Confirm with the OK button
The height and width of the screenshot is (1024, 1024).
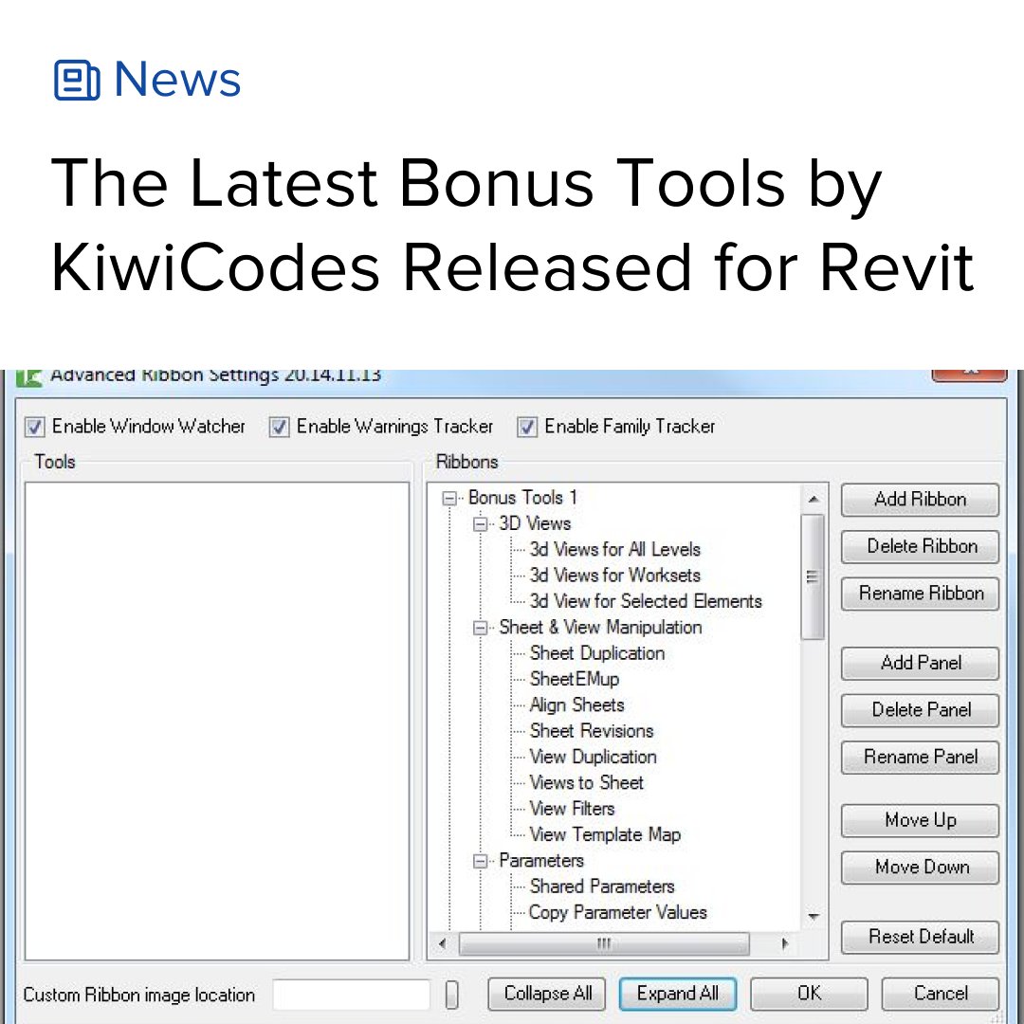809,994
